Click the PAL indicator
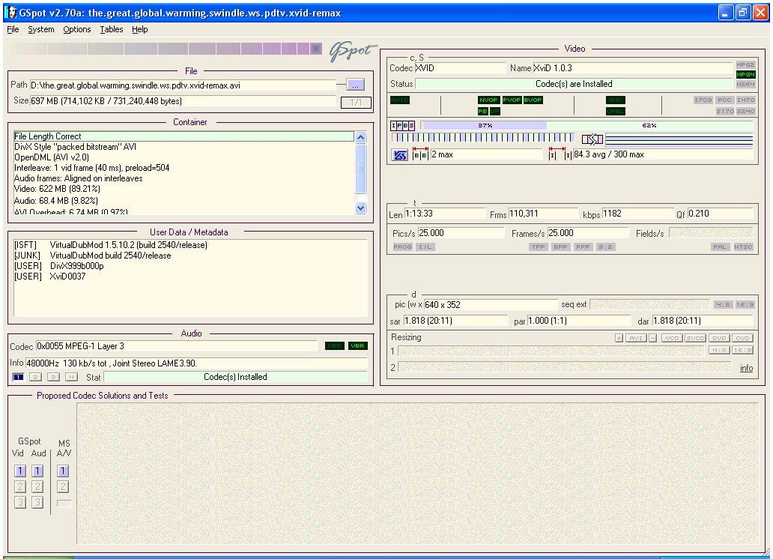The height and width of the screenshot is (559, 773). [720, 247]
